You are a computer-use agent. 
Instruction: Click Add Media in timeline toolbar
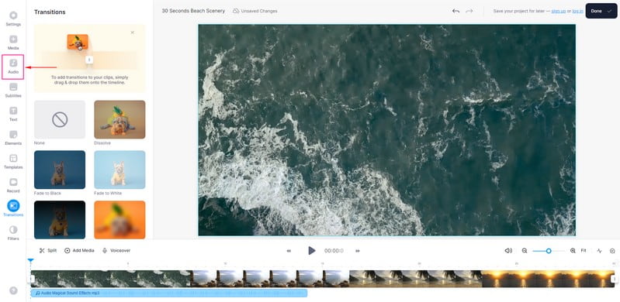[79, 250]
